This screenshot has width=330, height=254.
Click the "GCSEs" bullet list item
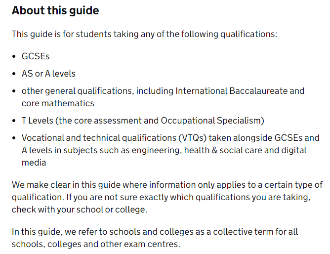coord(36,56)
